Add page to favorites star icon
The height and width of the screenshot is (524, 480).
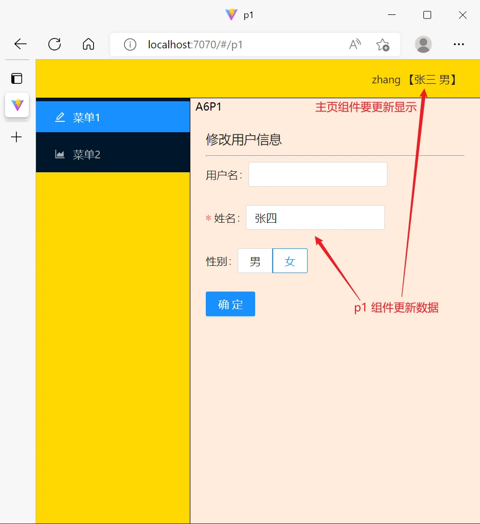pyautogui.click(x=382, y=45)
